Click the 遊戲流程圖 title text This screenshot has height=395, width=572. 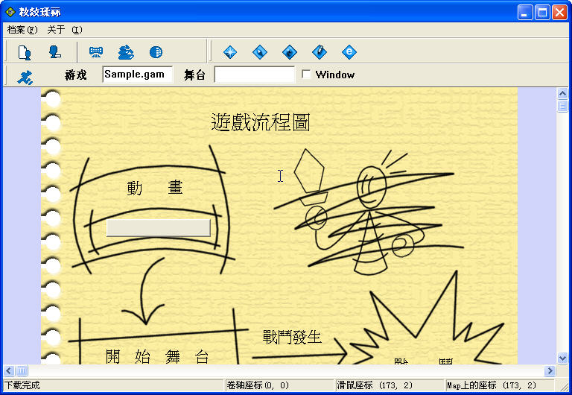[x=261, y=122]
